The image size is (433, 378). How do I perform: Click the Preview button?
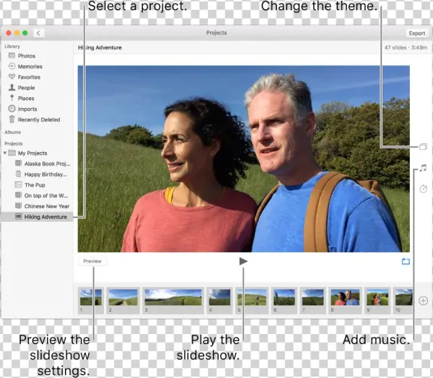click(x=92, y=261)
